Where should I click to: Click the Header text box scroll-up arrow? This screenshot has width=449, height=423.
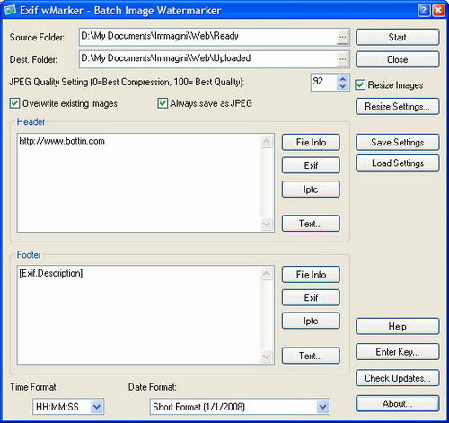coord(267,142)
